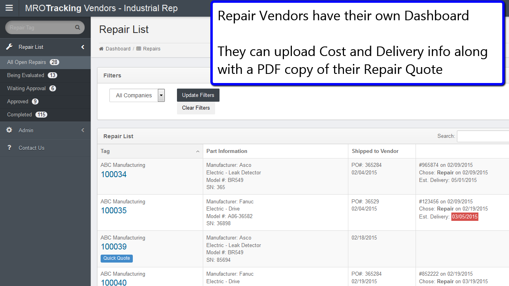
Task: Open the Admin sidebar section
Action: 45,130
